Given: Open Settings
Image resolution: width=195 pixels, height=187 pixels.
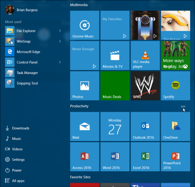Looking at the screenshot, I should [15, 160].
